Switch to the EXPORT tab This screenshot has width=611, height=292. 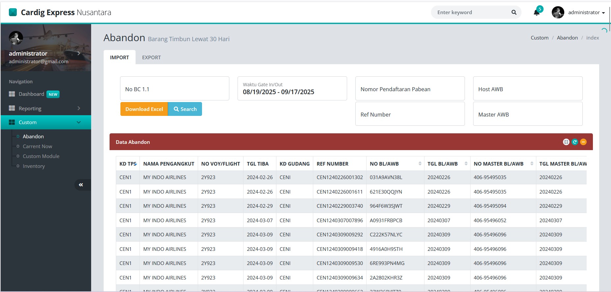click(151, 57)
